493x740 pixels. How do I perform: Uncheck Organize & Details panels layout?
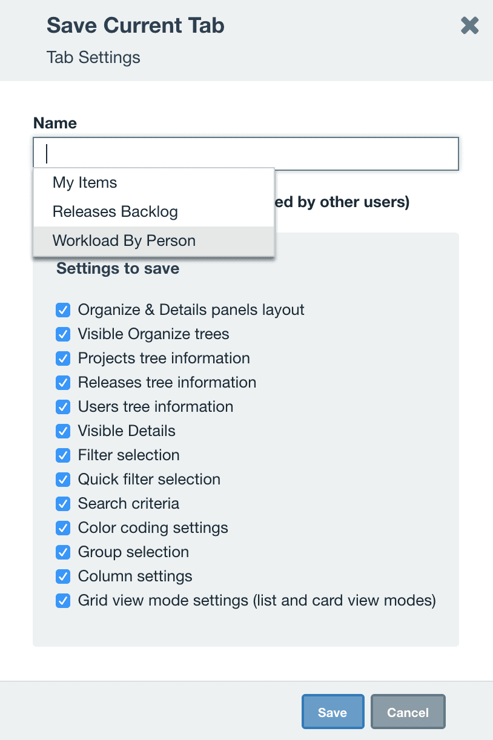tap(63, 309)
